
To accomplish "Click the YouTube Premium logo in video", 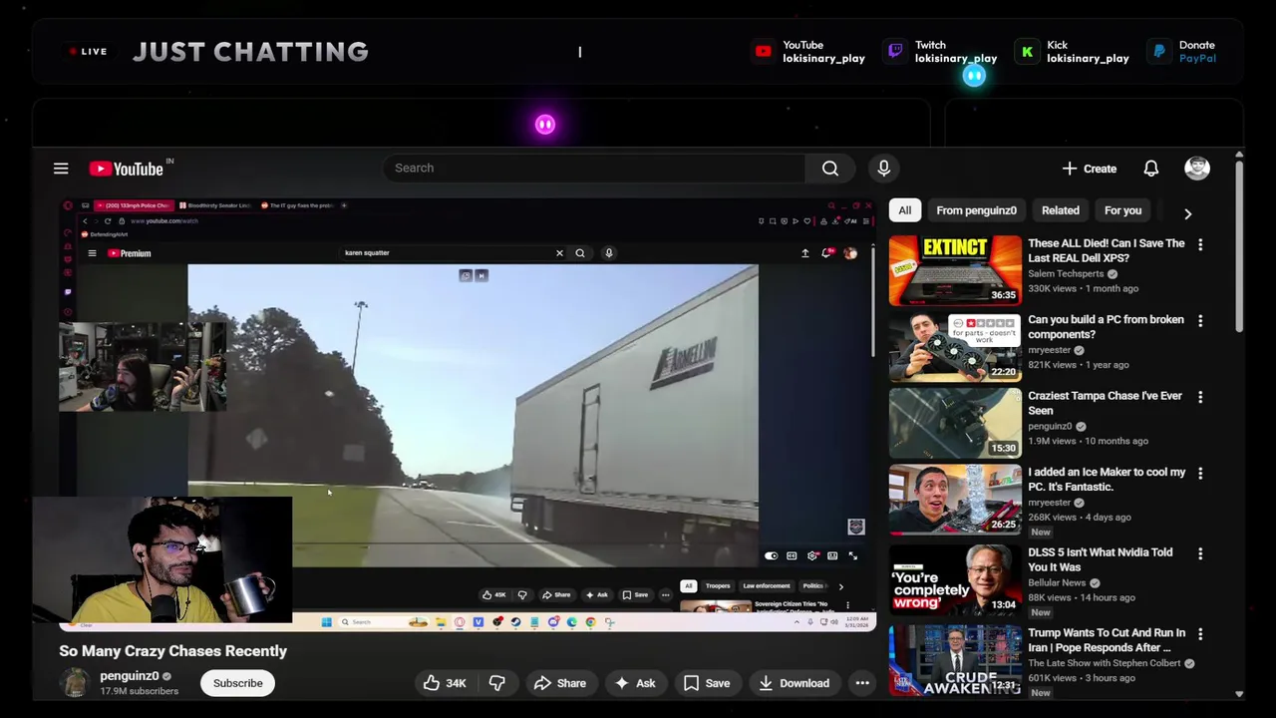I will pos(129,253).
